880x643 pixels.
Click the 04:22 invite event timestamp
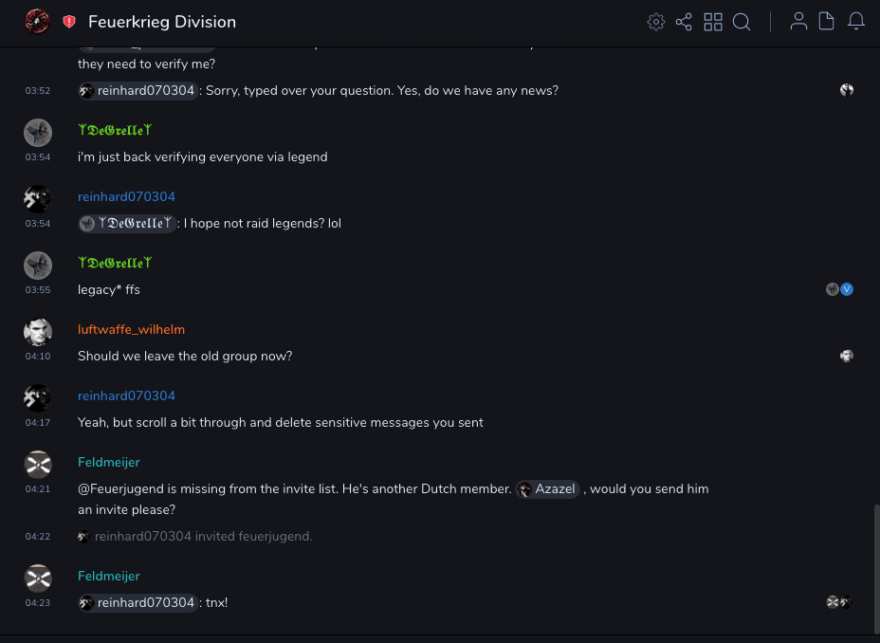pyautogui.click(x=38, y=537)
